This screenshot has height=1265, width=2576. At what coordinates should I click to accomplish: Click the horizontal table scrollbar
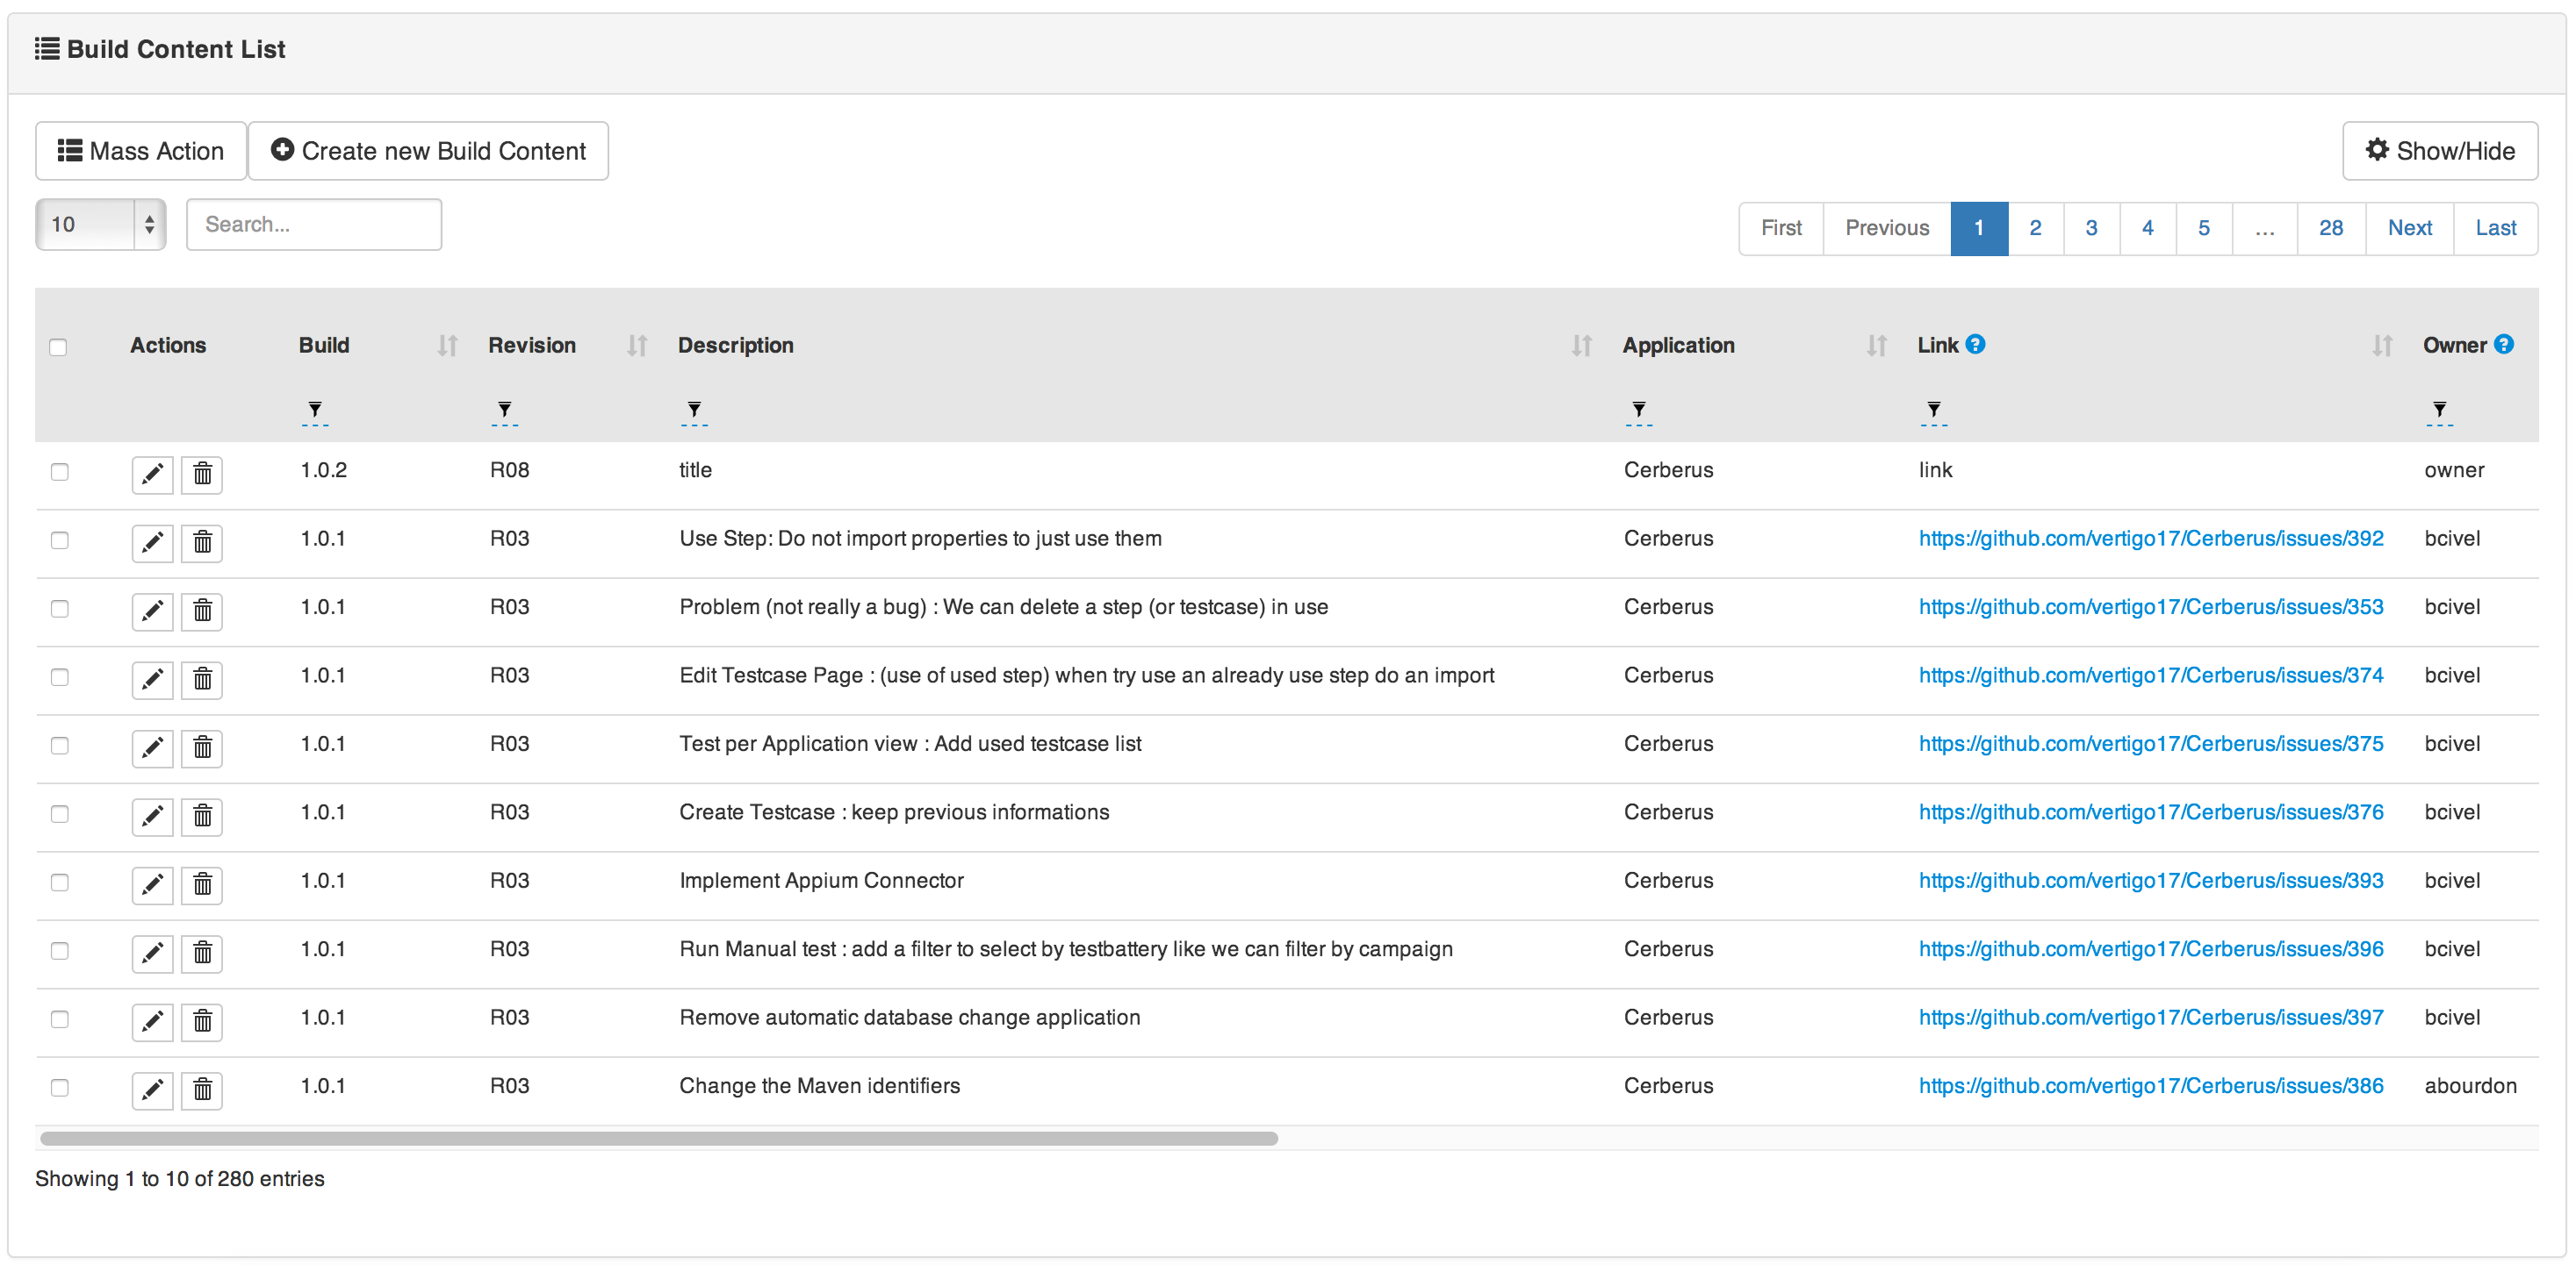(x=659, y=1138)
